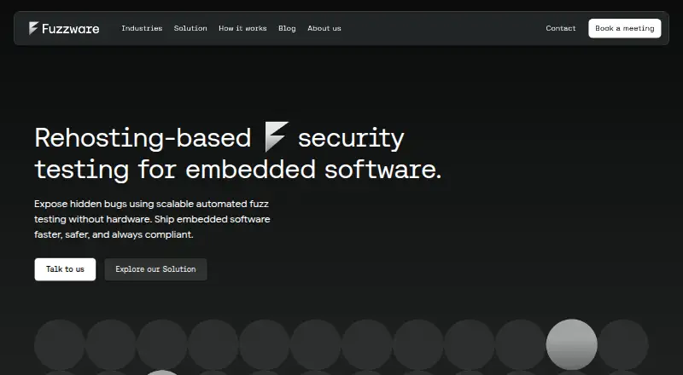Click paragraph starting 'Expose hidden bugs'
The image size is (683, 375).
[x=153, y=219]
